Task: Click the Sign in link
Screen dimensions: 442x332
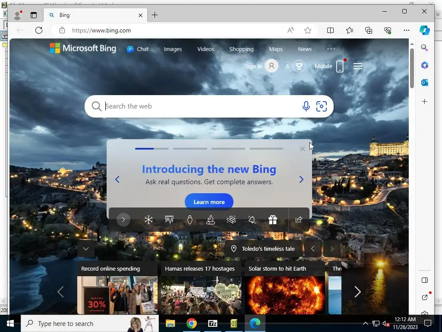Action: [253, 66]
